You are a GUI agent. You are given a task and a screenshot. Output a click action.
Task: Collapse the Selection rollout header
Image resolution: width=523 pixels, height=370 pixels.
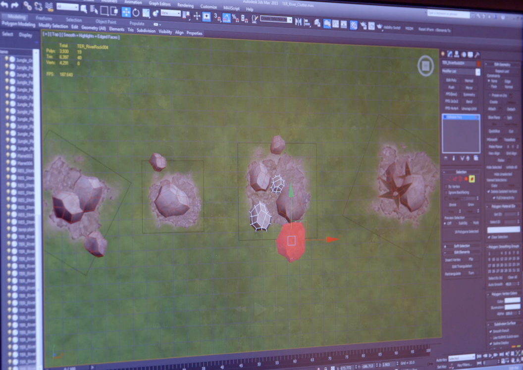click(461, 172)
